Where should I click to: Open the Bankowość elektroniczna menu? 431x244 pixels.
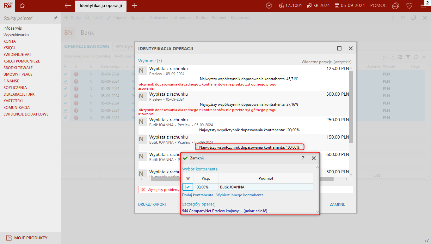(170, 18)
